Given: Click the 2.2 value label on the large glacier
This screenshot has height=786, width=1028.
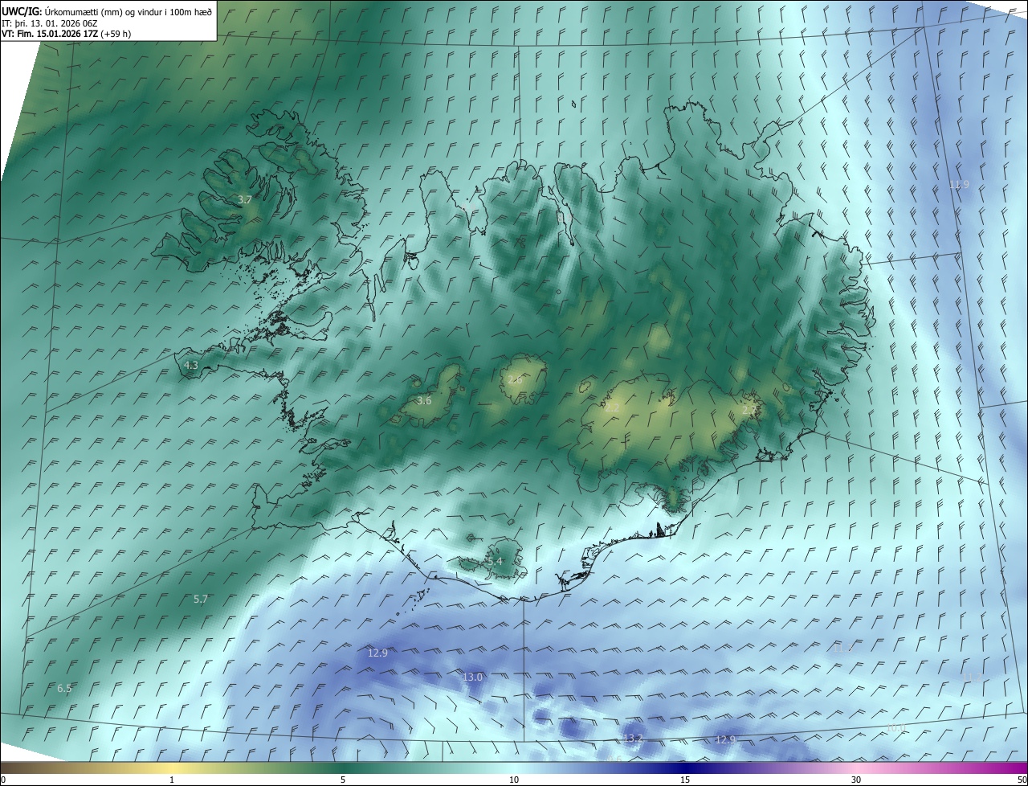Looking at the screenshot, I should pyautogui.click(x=612, y=408).
